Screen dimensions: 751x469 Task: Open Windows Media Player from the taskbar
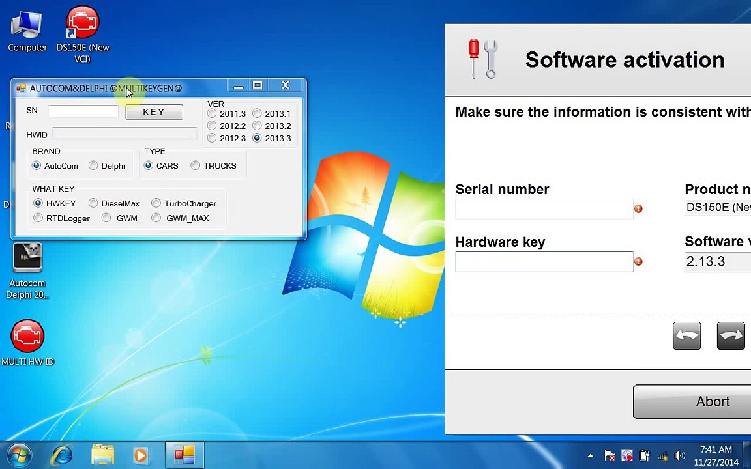[140, 455]
